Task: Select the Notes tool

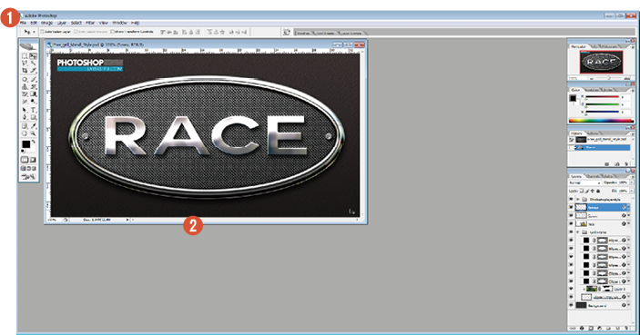Action: [24, 125]
